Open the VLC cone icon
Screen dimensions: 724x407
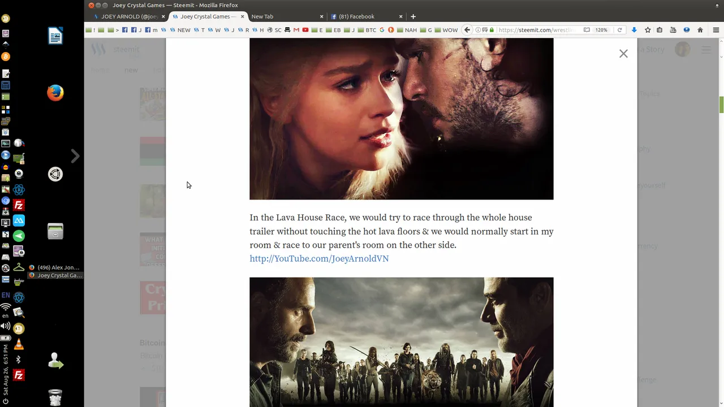click(x=19, y=344)
